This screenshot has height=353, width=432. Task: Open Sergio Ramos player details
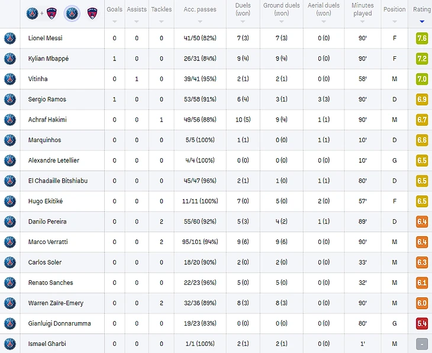[47, 100]
